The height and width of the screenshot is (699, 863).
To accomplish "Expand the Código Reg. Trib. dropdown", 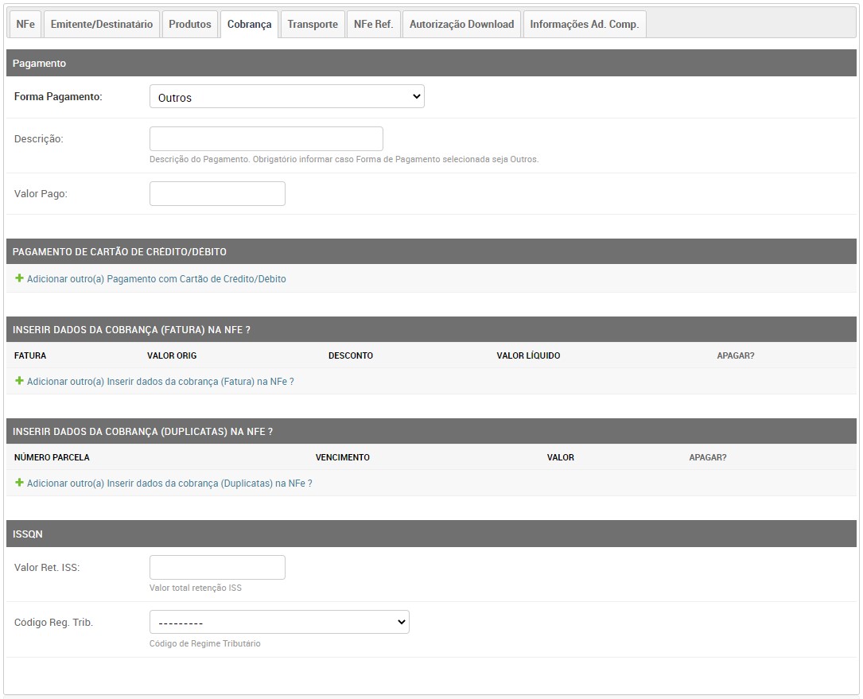I will 279,623.
